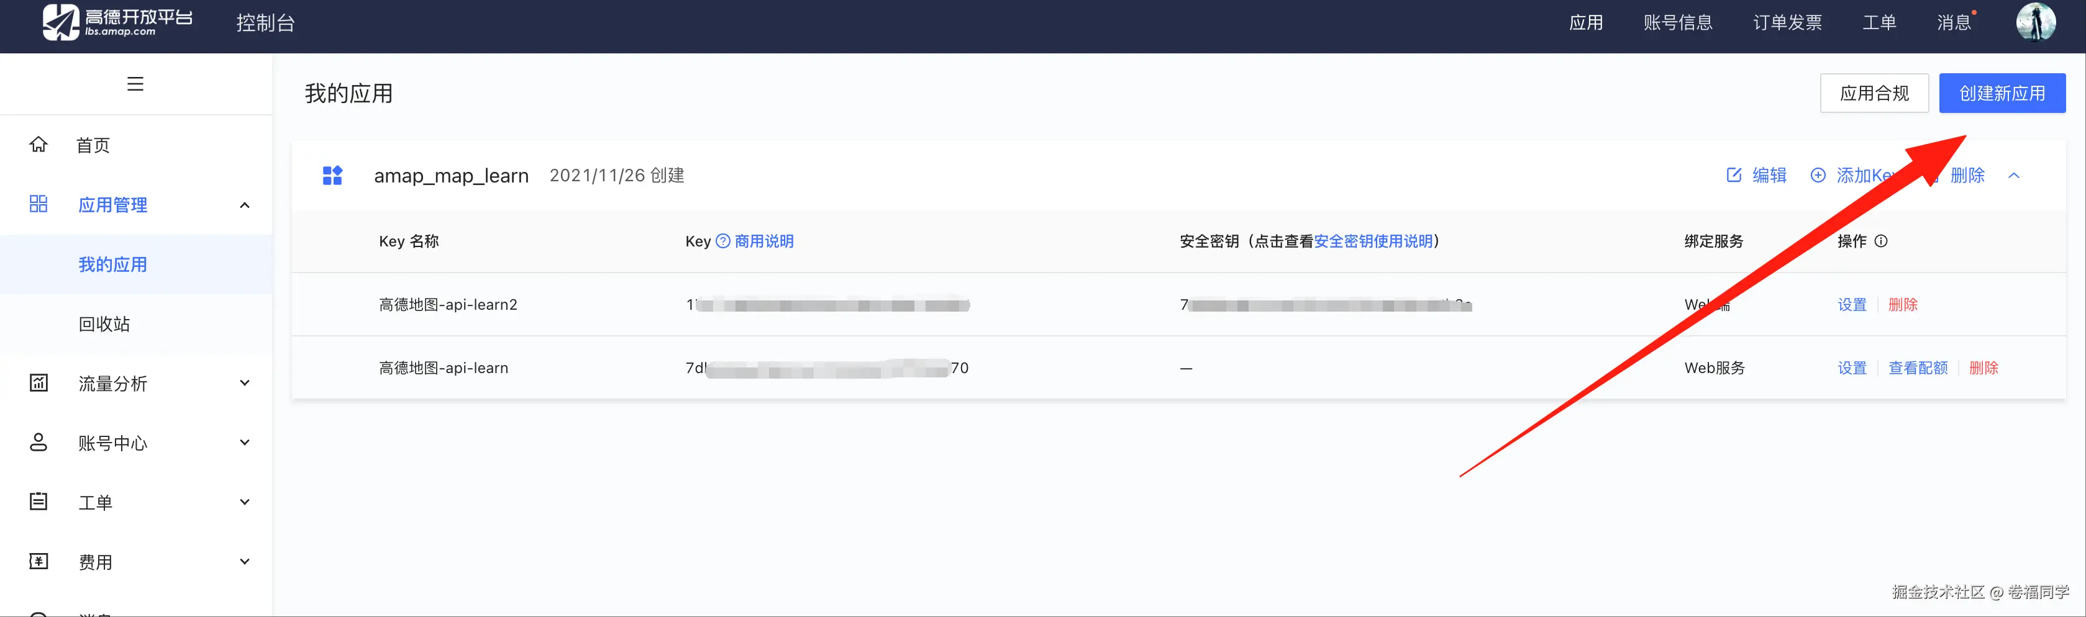
Task: Click the 2021/11/26 创建 date text
Action: pyautogui.click(x=616, y=176)
